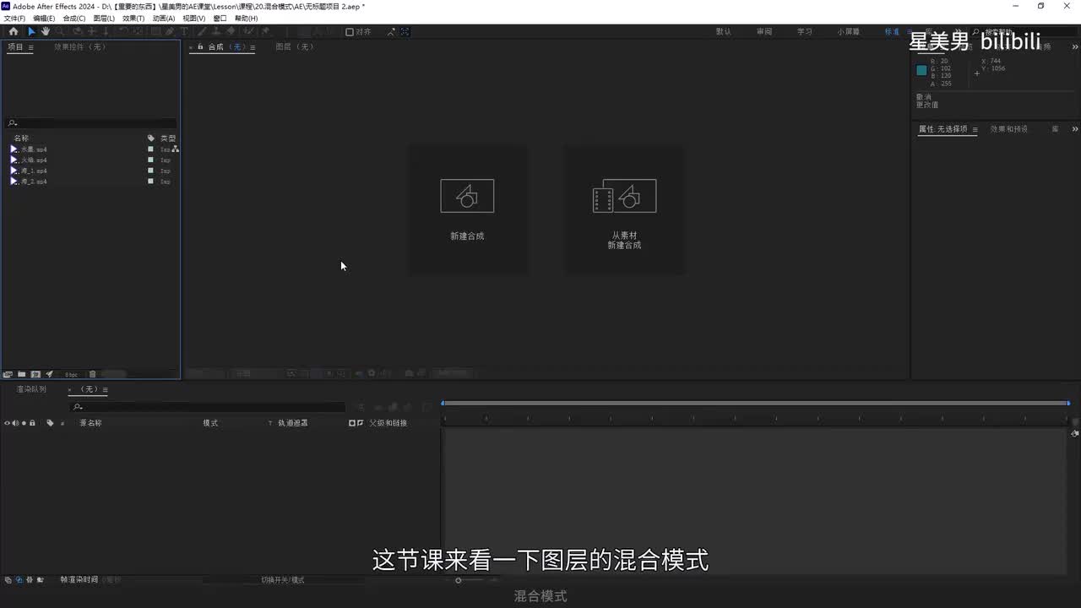Click the delete trash icon in Project panel
Viewport: 1081px width, 608px height.
click(92, 374)
